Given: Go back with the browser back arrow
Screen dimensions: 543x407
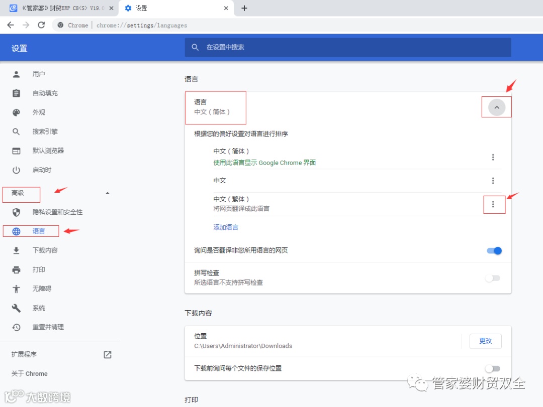Looking at the screenshot, I should (x=11, y=25).
